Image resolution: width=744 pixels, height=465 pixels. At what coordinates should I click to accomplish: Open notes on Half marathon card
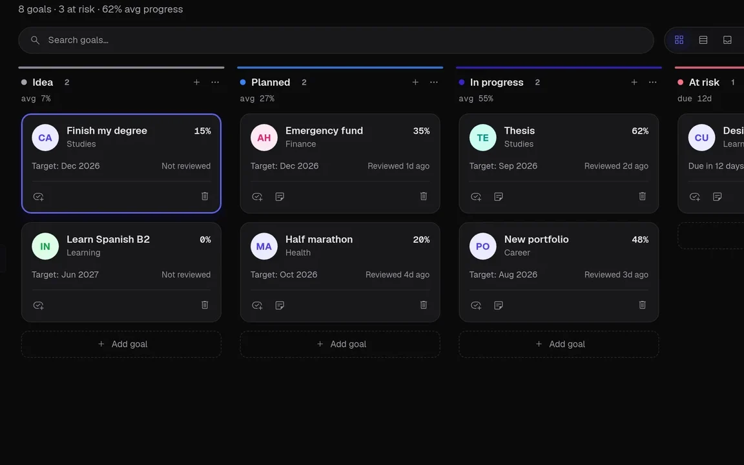[x=280, y=305]
